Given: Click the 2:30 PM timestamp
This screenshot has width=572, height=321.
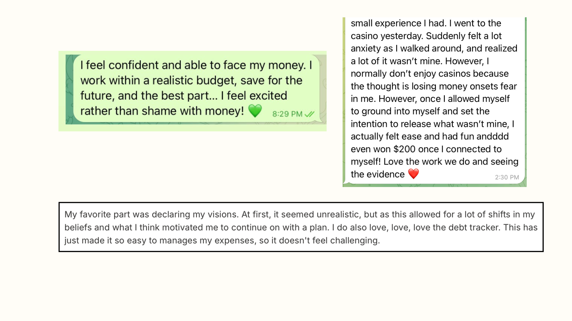Looking at the screenshot, I should (507, 177).
